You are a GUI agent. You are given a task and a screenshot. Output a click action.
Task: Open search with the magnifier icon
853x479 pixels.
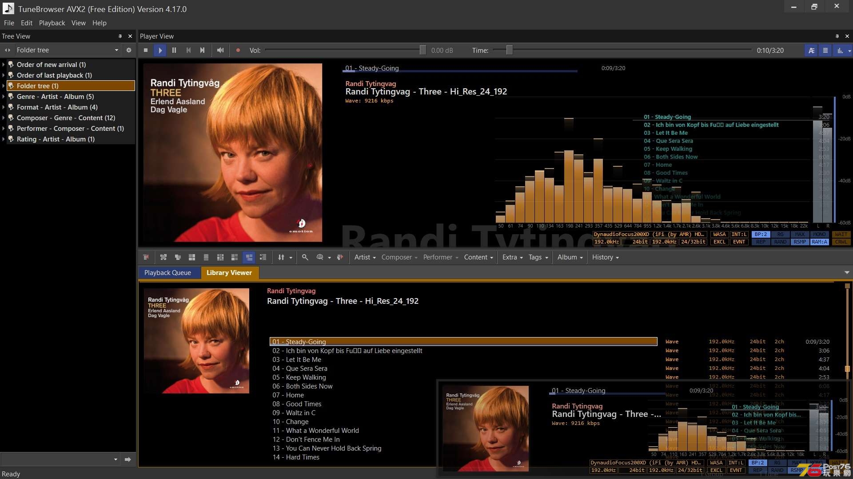click(305, 257)
